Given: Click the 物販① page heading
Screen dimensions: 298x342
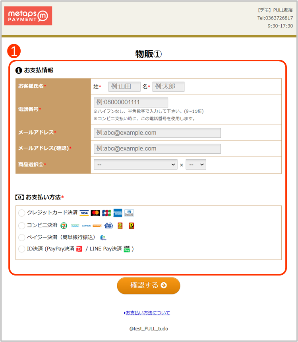Looking at the screenshot, I should click(149, 54).
